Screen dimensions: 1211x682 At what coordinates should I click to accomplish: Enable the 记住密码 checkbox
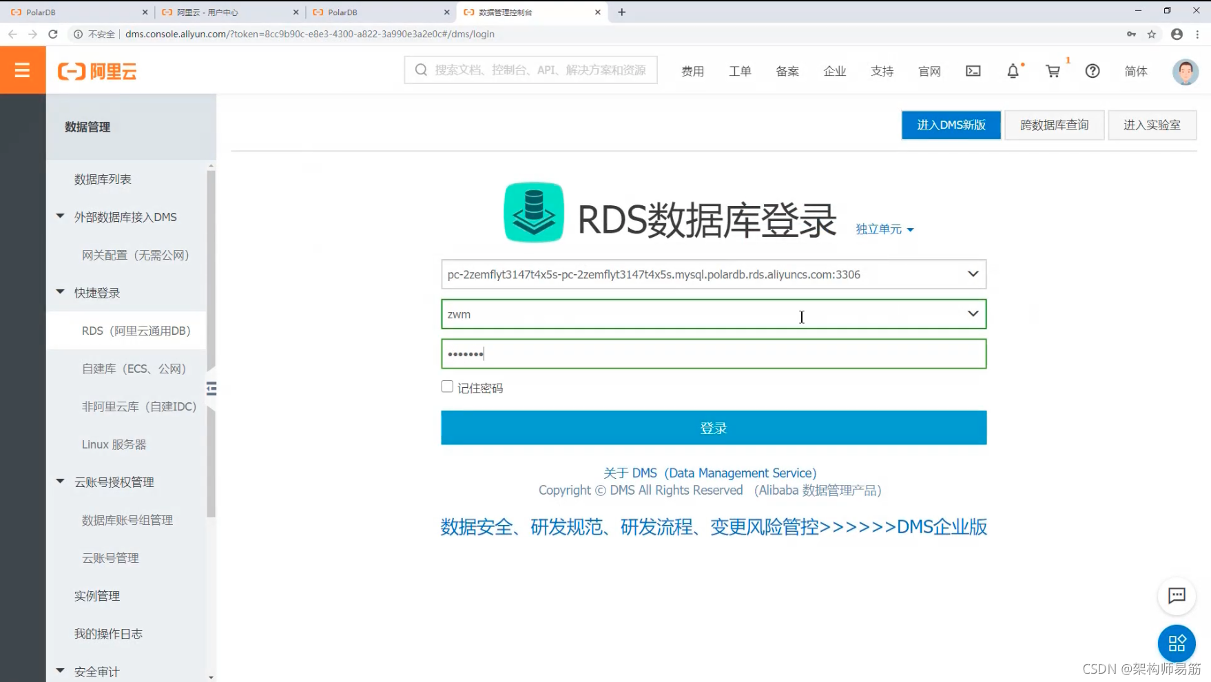pyautogui.click(x=447, y=386)
